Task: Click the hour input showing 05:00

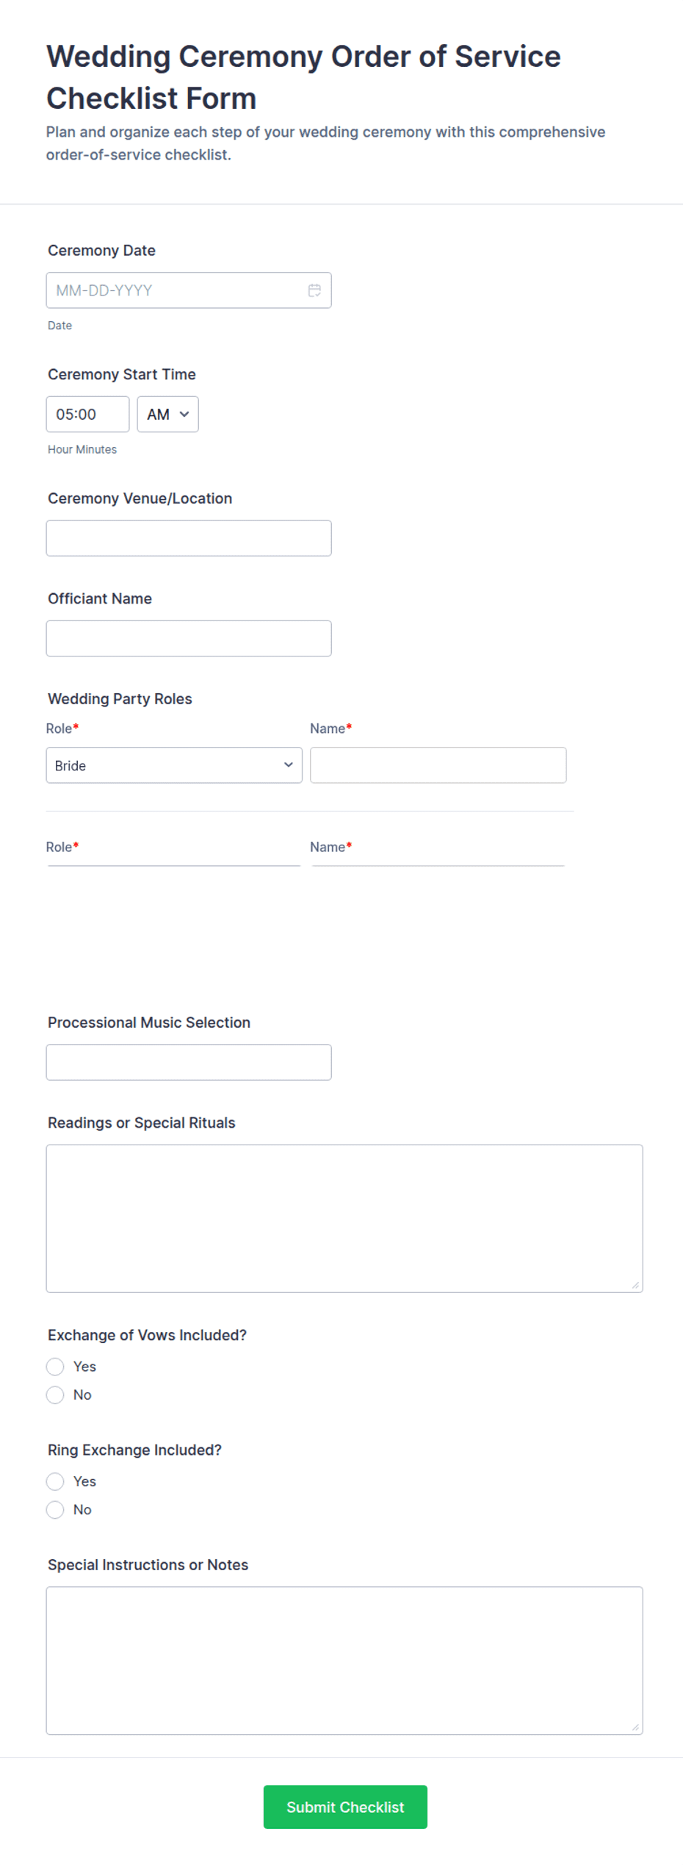Action: [x=87, y=414]
